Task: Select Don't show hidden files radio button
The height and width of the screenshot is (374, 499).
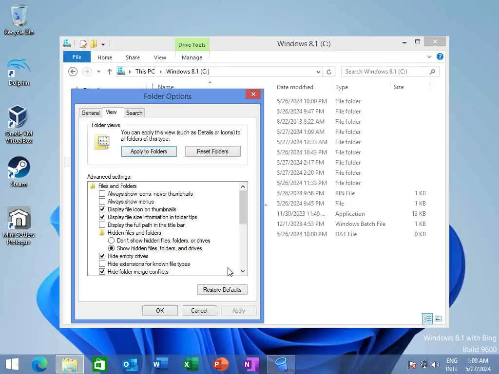Action: pyautogui.click(x=112, y=241)
